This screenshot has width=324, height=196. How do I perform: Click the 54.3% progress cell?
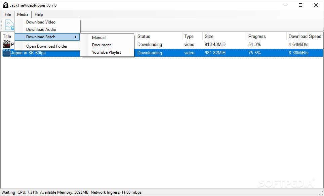254,44
